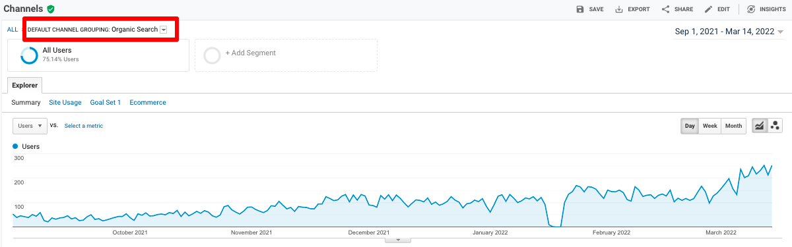
Task: Switch to the motion chart dots icon
Action: 775,126
